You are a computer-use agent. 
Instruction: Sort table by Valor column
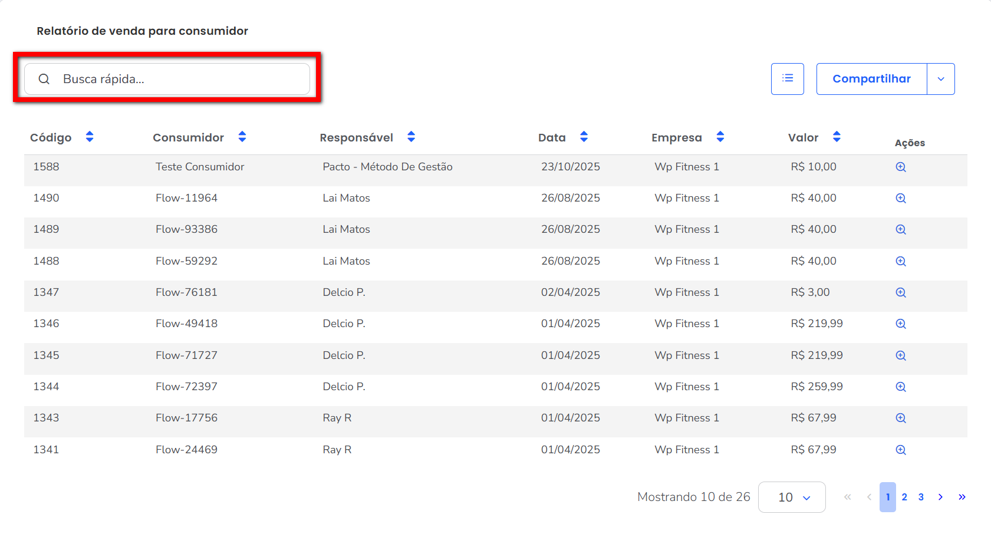click(x=836, y=137)
